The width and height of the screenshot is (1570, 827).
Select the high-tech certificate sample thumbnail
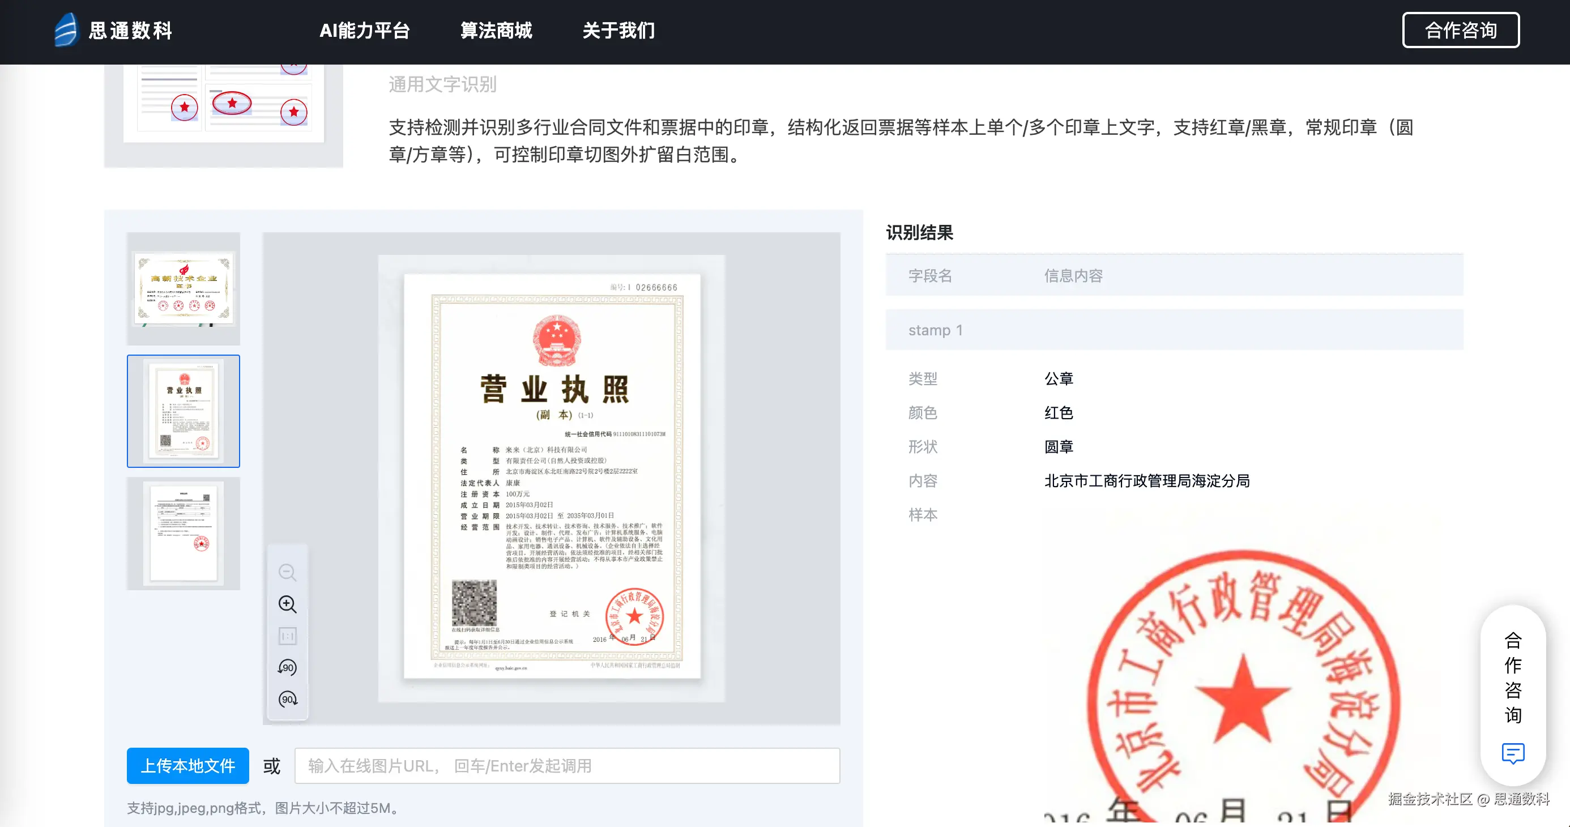coord(184,289)
